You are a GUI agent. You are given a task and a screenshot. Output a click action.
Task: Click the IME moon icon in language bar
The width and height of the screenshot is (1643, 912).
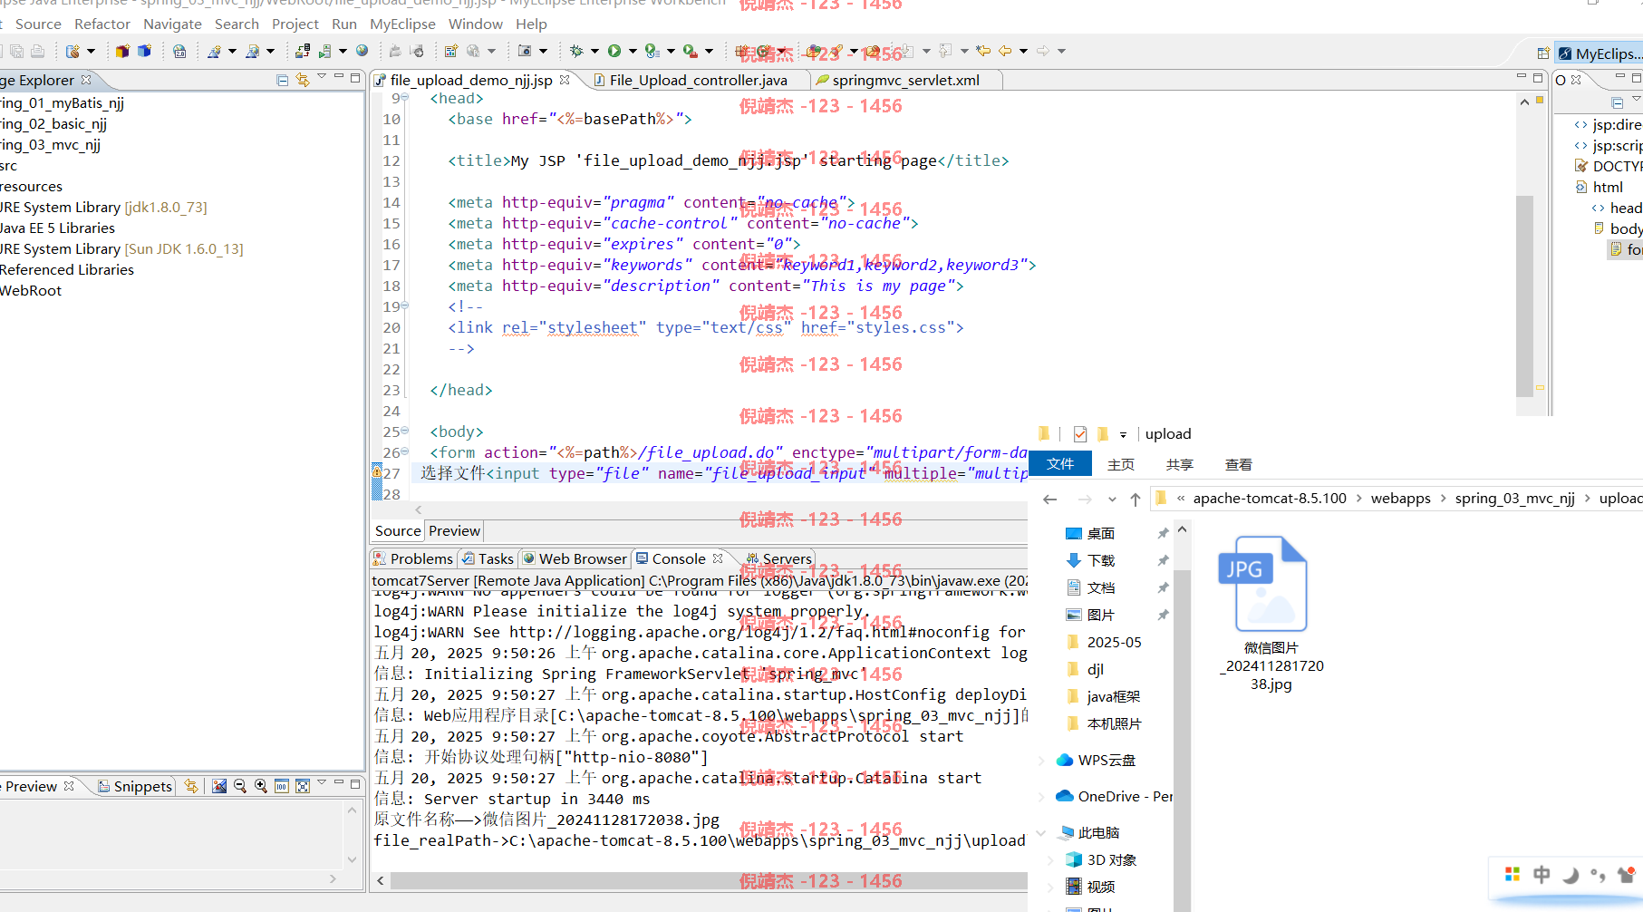point(1571,875)
